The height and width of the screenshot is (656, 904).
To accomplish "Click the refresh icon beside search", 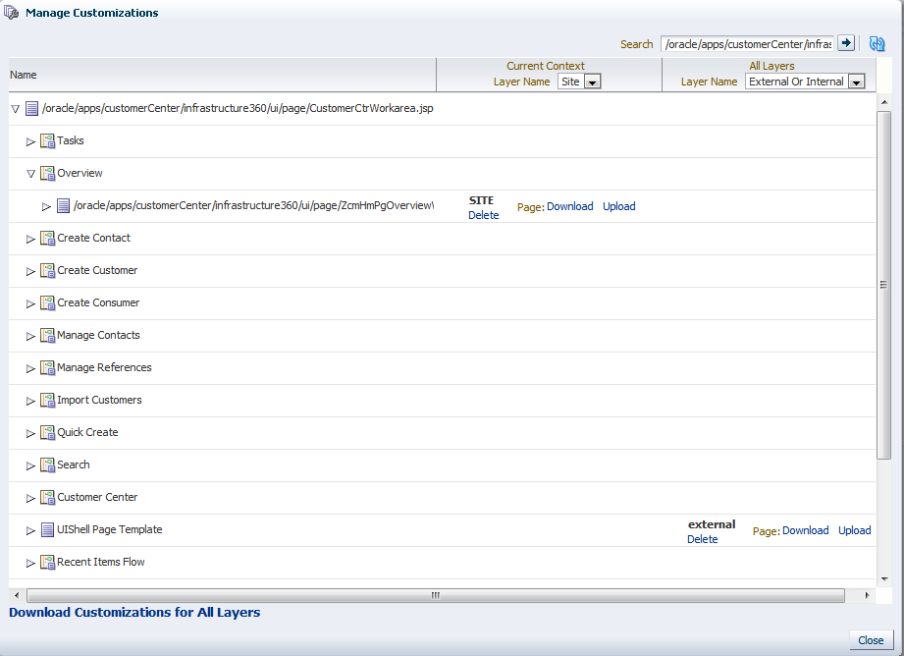I will coord(877,44).
